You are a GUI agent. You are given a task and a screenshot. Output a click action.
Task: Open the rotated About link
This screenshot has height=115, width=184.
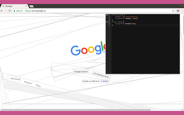[x=38, y=85]
